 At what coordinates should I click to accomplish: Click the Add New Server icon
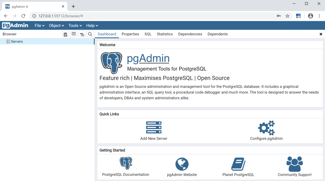pyautogui.click(x=154, y=127)
